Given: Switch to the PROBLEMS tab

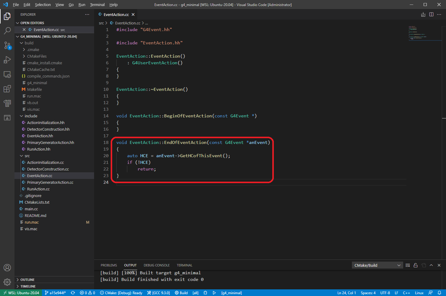Looking at the screenshot, I should tap(109, 265).
